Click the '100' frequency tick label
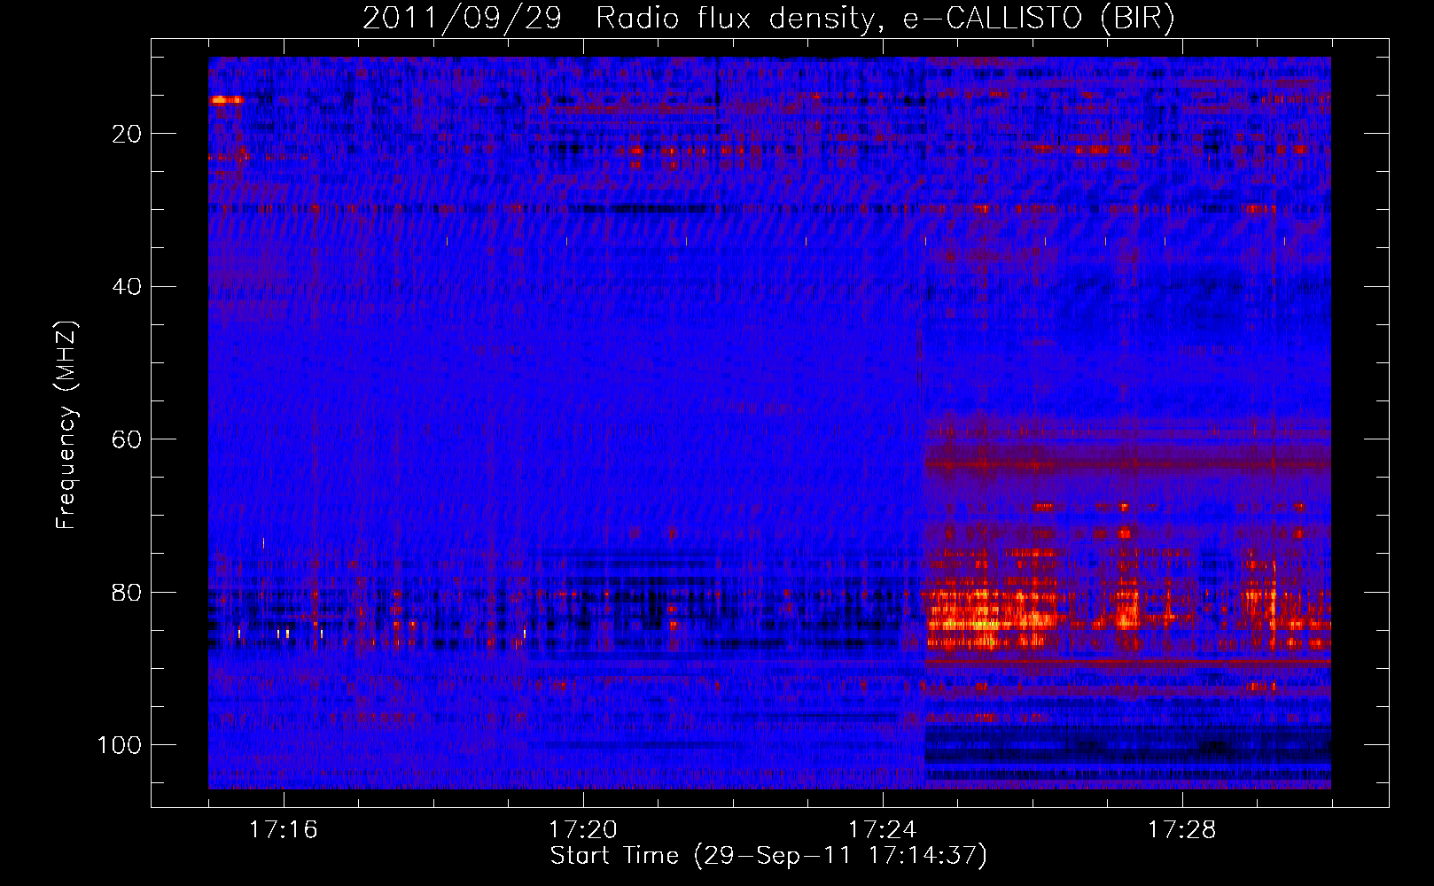This screenshot has width=1434, height=886. click(x=120, y=745)
